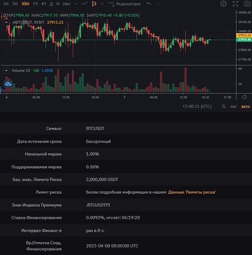Click the 16:30 time axis label
This screenshot has height=255, width=252.
(205, 98)
